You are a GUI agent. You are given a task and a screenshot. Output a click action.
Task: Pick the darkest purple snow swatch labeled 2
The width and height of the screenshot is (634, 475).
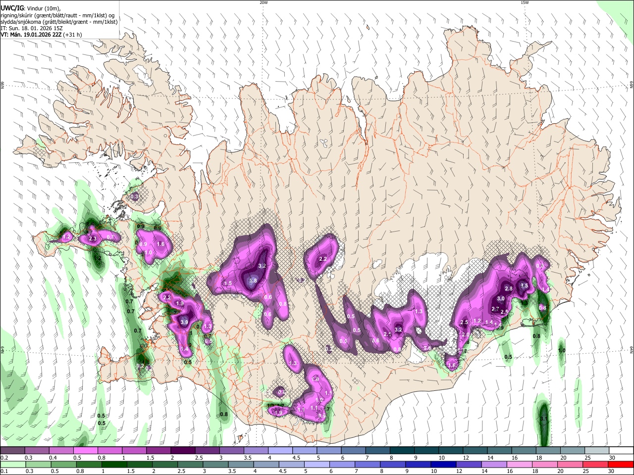(183, 450)
